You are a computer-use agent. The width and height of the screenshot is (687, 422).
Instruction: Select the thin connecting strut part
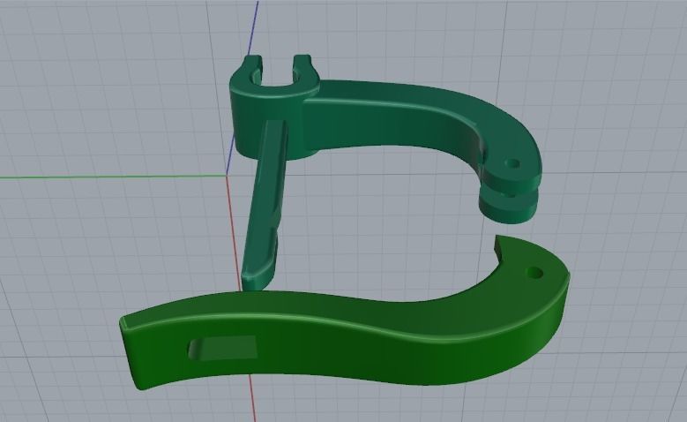(x=265, y=207)
